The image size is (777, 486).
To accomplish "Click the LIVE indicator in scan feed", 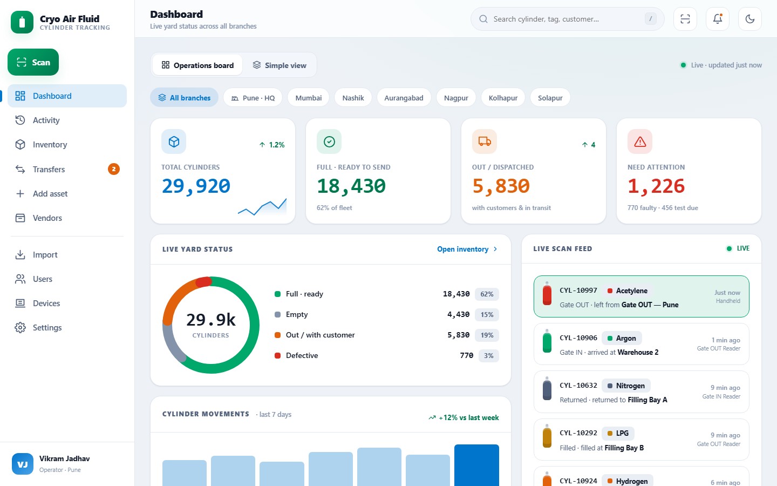I will point(738,248).
